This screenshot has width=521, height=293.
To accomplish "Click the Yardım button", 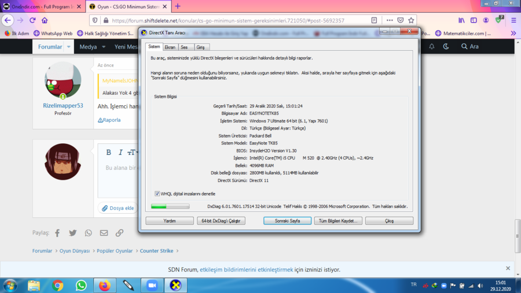I will (x=170, y=221).
